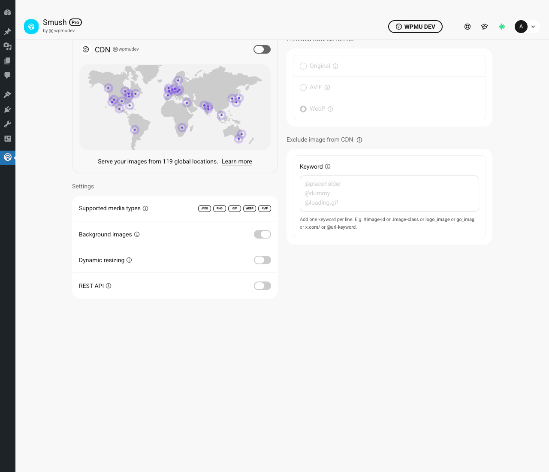549x472 pixels.
Task: Toggle the Background images switch
Action: pyautogui.click(x=262, y=234)
